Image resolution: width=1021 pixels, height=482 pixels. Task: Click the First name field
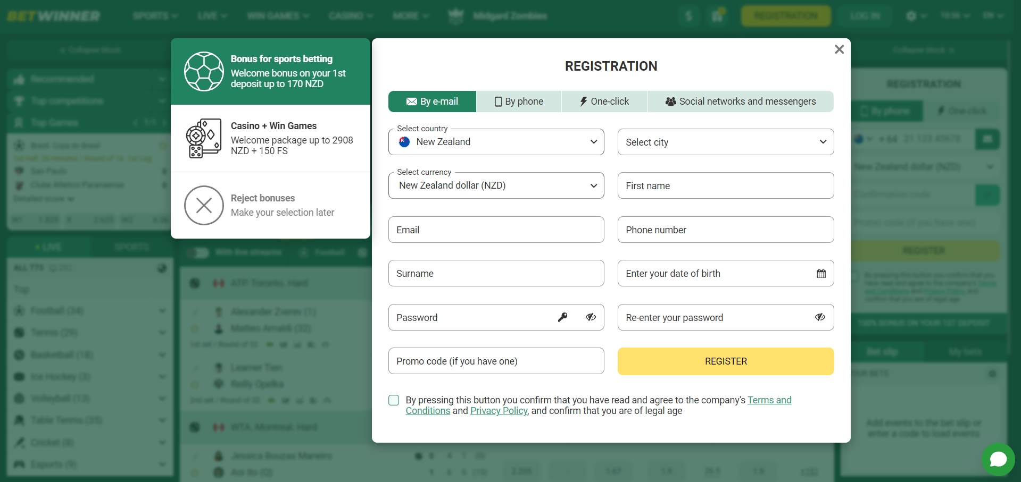point(726,185)
